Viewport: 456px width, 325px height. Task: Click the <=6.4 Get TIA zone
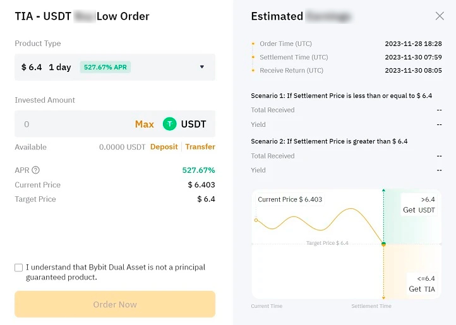421,283
